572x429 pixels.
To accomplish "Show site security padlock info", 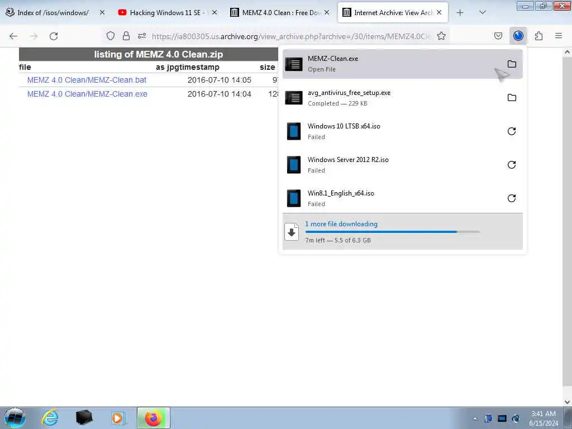I will coord(126,36).
